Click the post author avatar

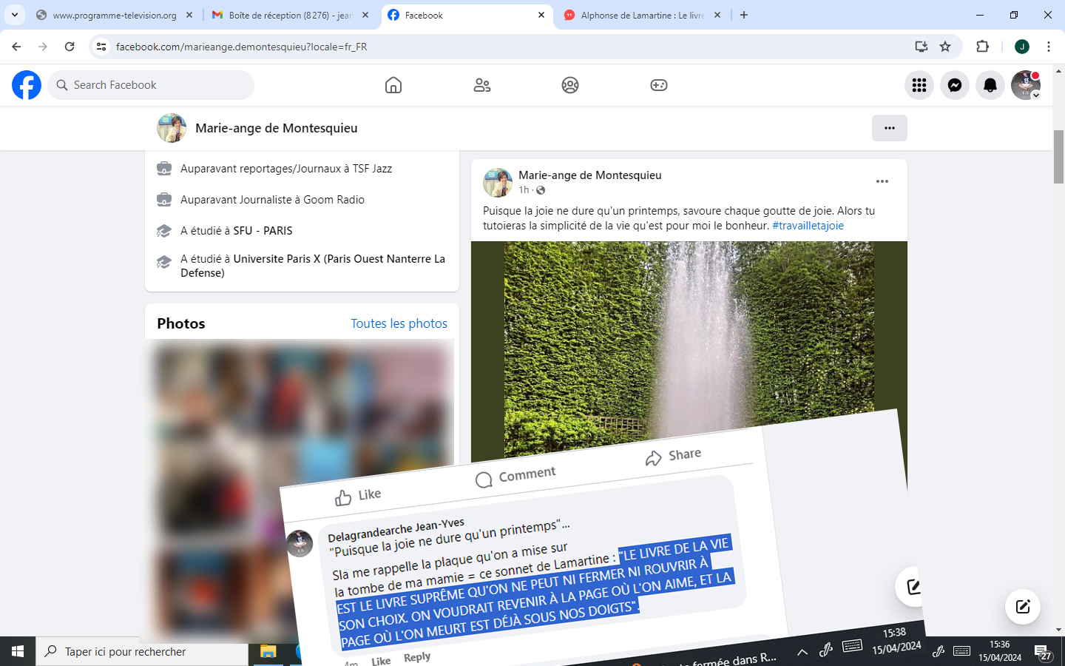[498, 183]
